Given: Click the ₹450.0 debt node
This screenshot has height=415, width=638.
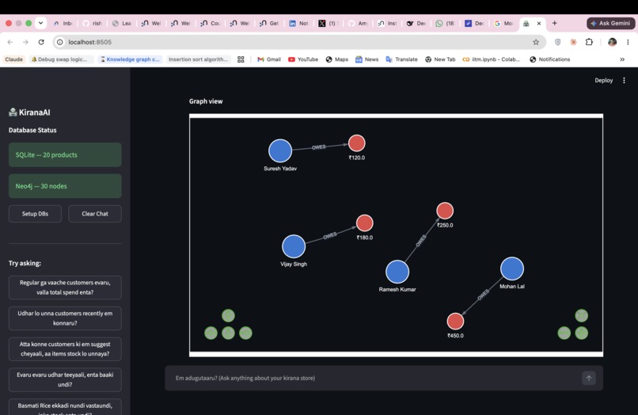Looking at the screenshot, I should pos(455,321).
